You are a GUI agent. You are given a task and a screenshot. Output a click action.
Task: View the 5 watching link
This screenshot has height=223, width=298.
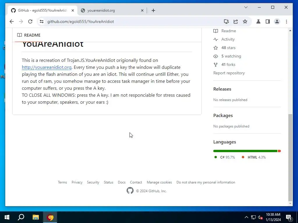click(231, 56)
